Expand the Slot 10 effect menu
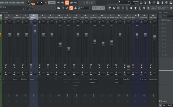 pyautogui.click(x=160, y=55)
